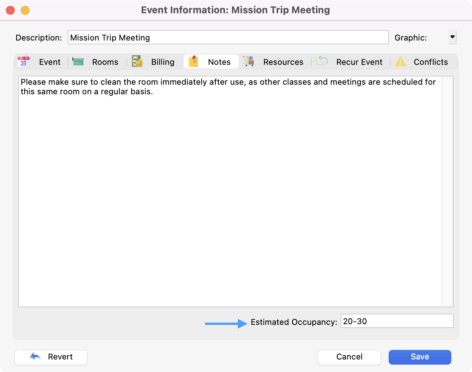Open the Billing tab label
Viewport: 472px width, 372px height.
(x=163, y=62)
